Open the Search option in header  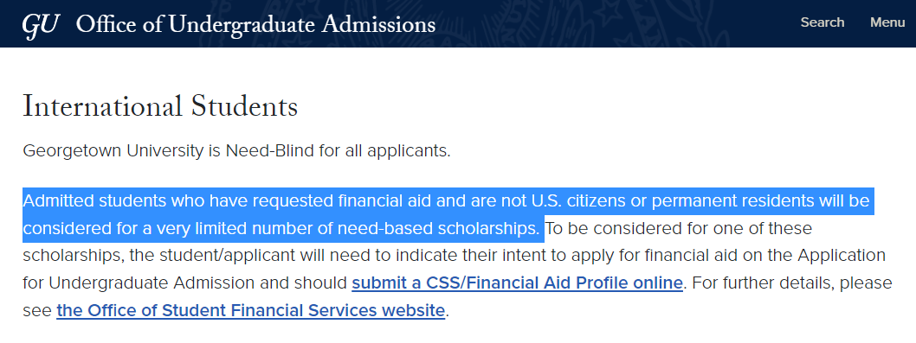tap(822, 22)
